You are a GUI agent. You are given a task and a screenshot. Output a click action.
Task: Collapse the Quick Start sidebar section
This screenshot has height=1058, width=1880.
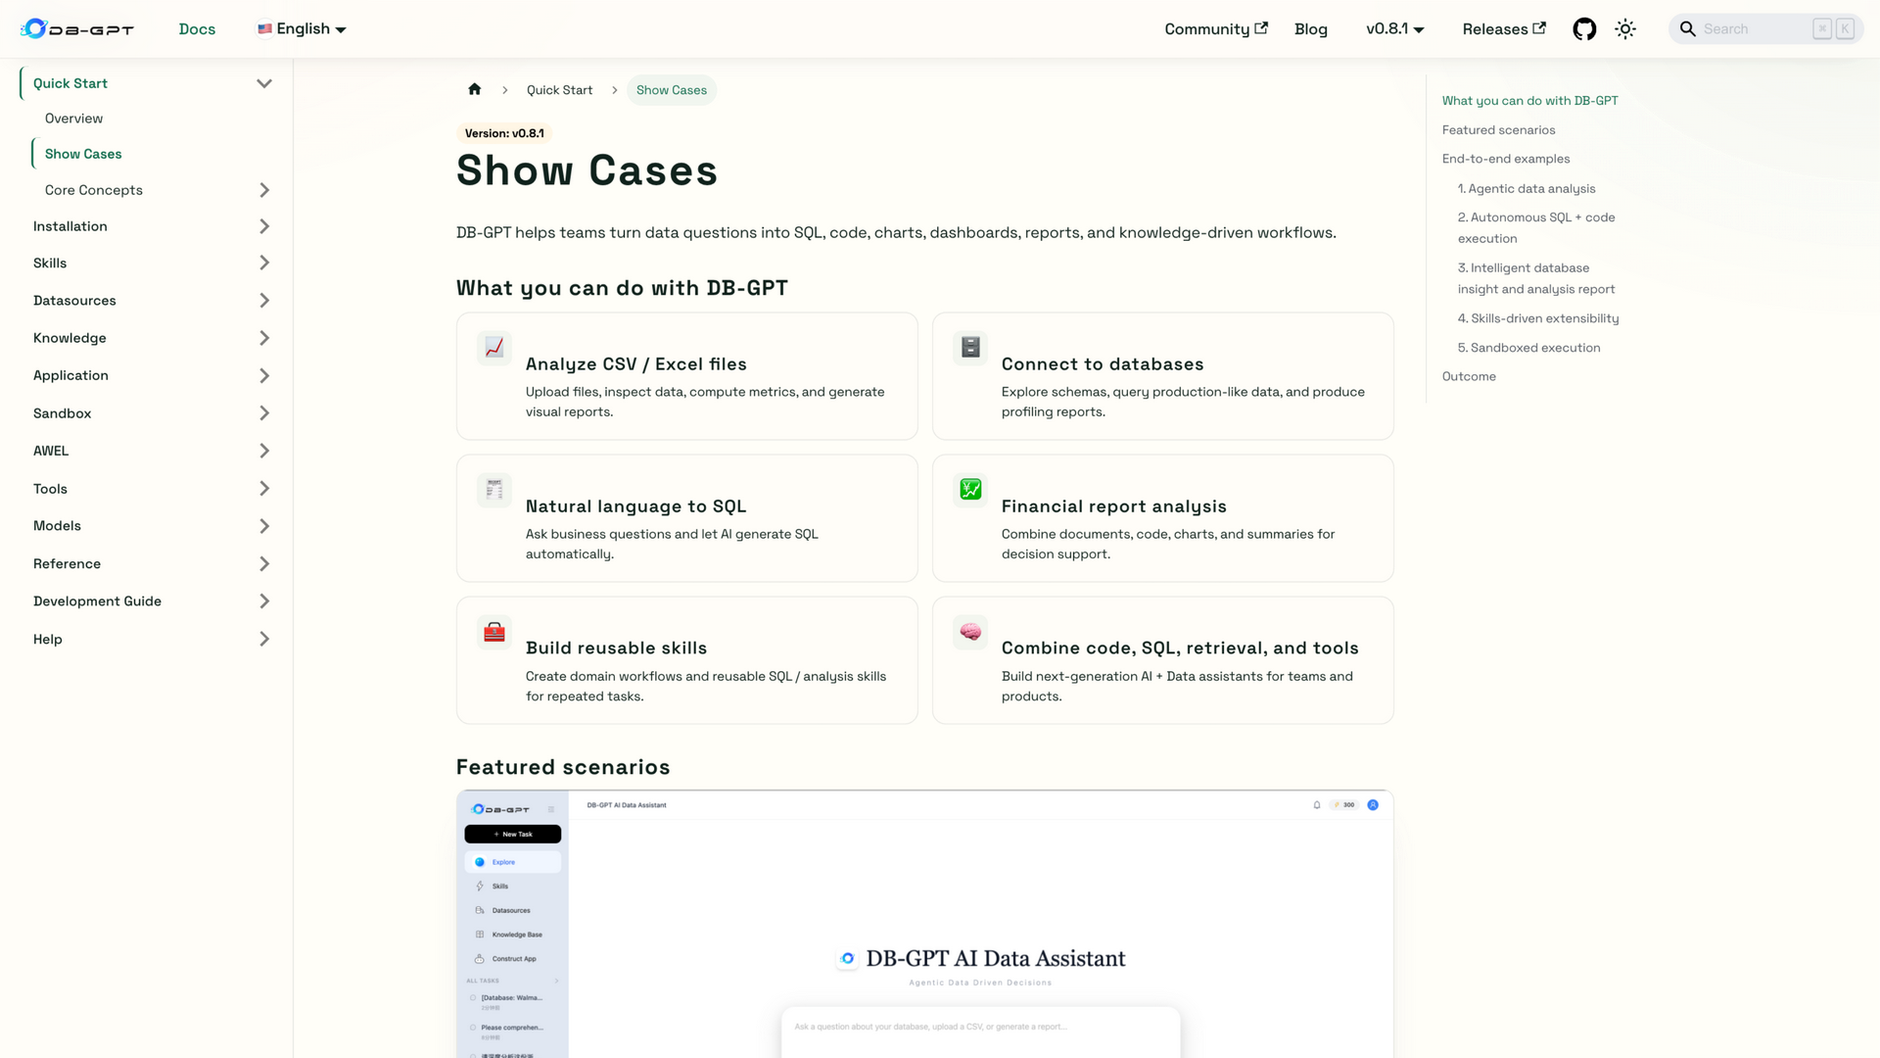coord(263,83)
